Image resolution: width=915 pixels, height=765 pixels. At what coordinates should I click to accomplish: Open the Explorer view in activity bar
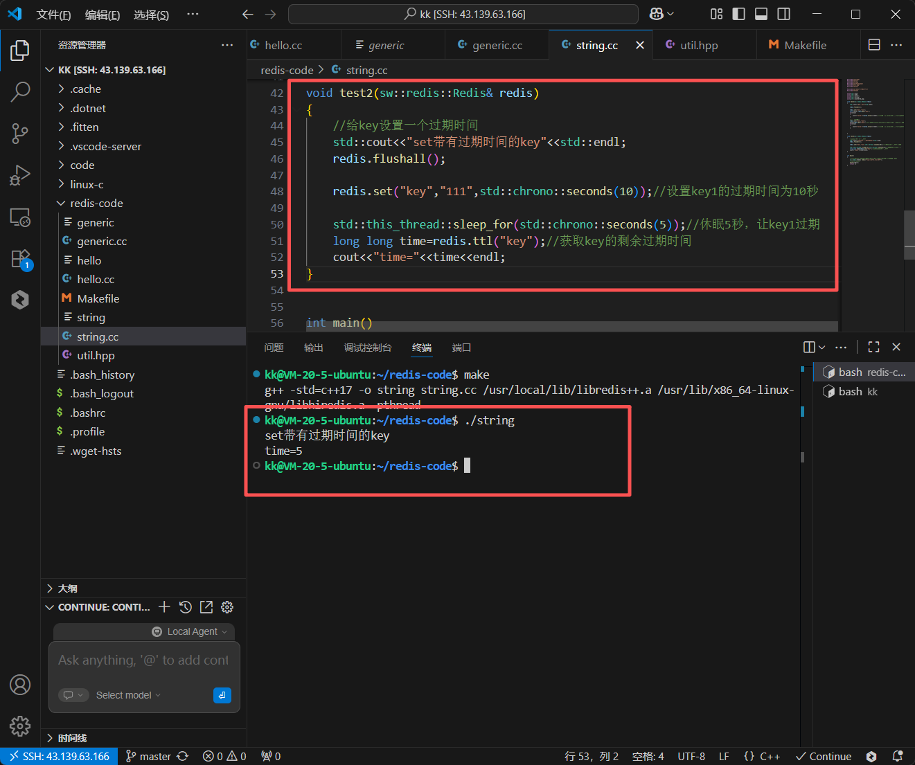pyautogui.click(x=20, y=51)
